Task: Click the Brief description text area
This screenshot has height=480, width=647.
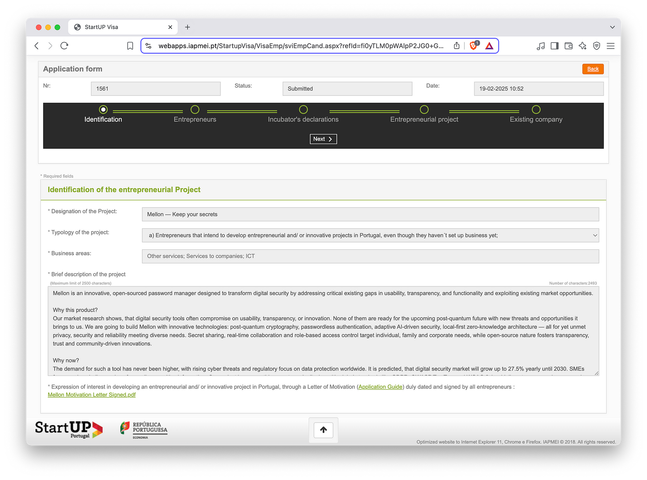Action: tap(323, 331)
